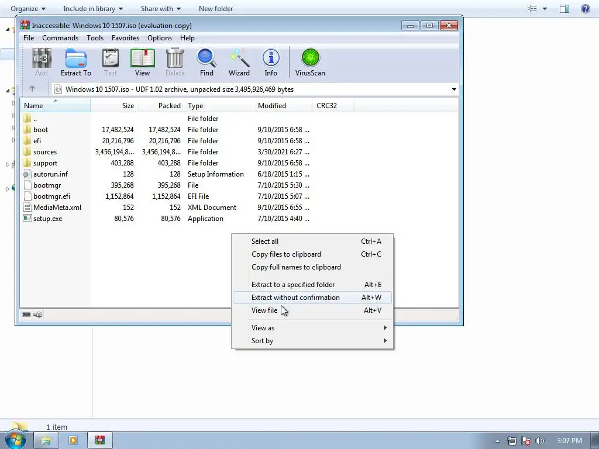Launch the Wizard wand icon
The width and height of the screenshot is (599, 449).
tap(239, 63)
